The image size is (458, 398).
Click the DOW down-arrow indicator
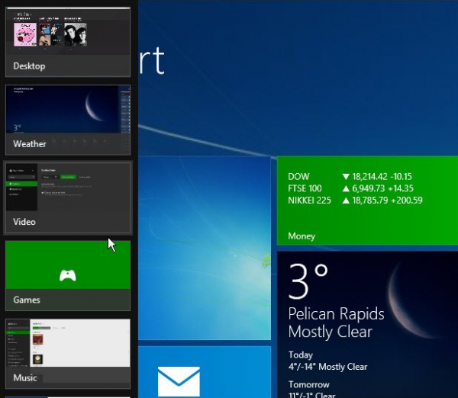345,177
